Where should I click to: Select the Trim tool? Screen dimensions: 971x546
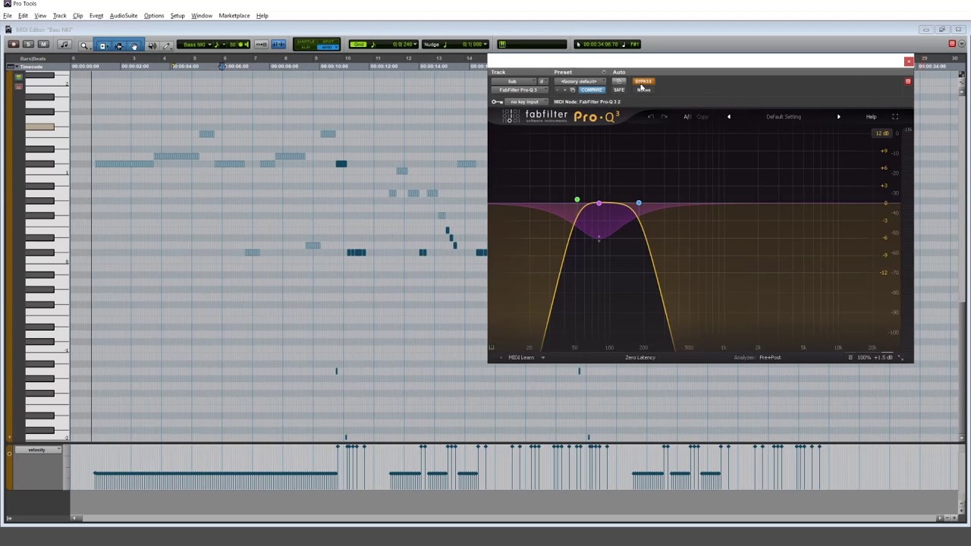102,45
